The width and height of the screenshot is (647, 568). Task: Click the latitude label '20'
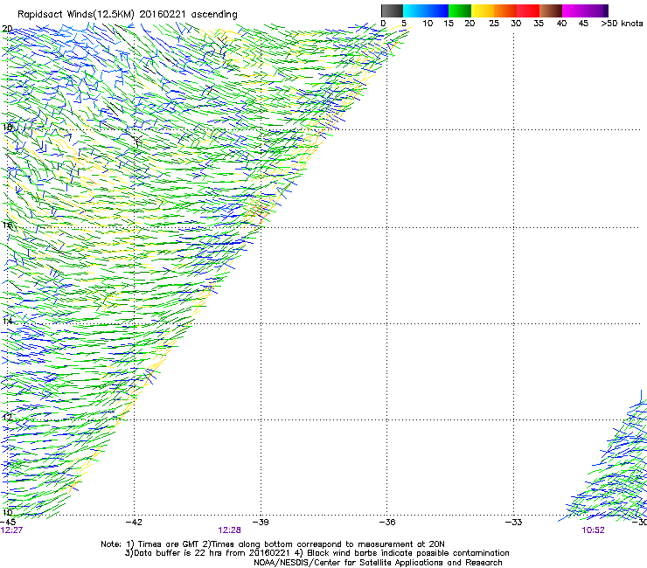pyautogui.click(x=7, y=29)
